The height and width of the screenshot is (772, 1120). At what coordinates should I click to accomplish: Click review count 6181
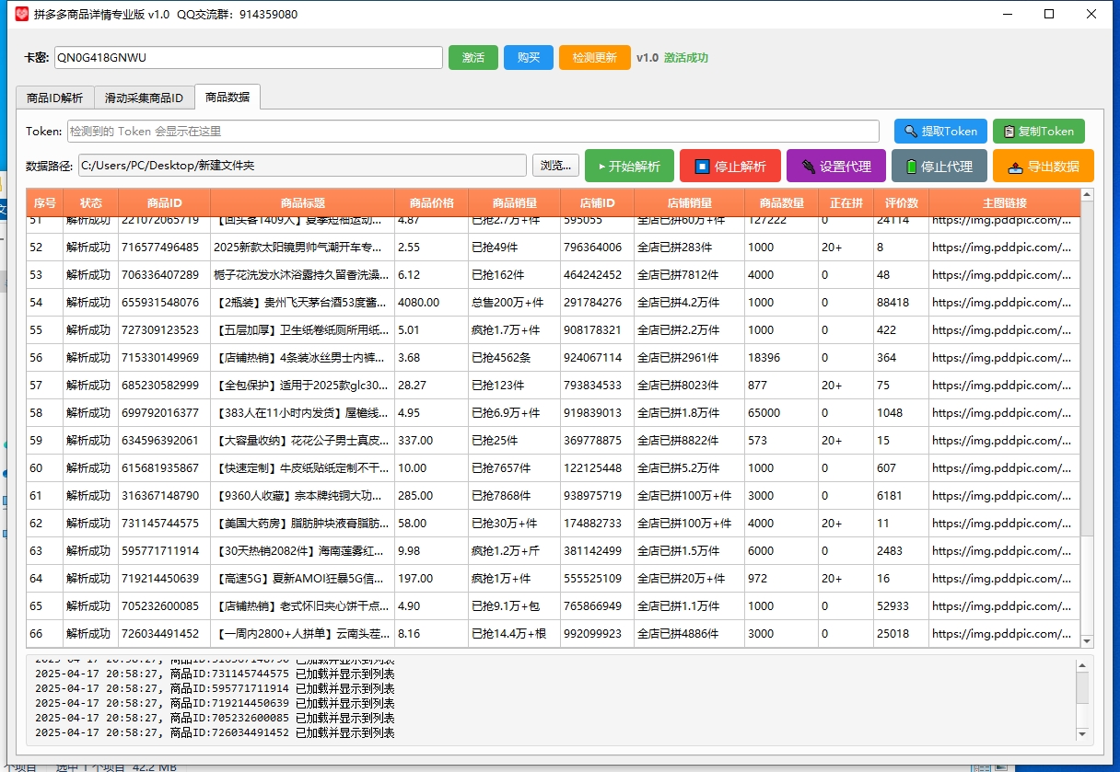pos(902,496)
